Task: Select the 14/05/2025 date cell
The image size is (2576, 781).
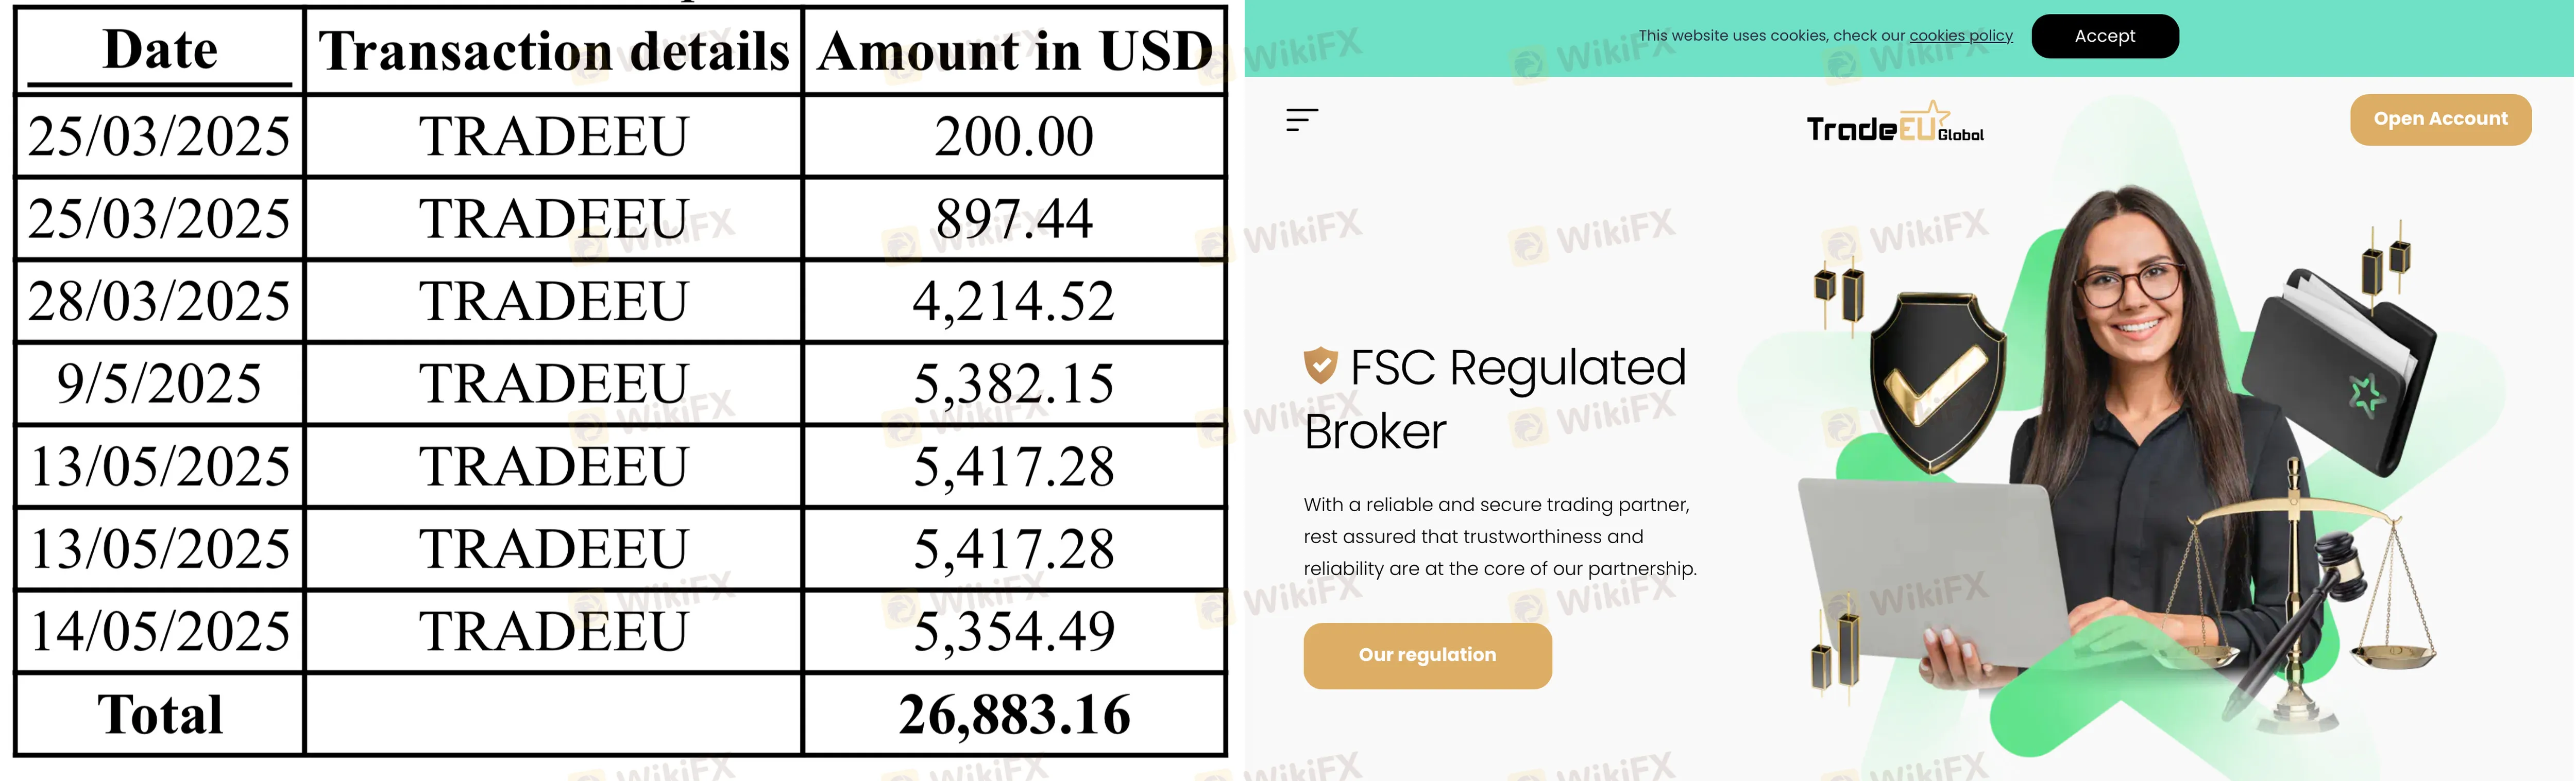Action: pyautogui.click(x=160, y=631)
